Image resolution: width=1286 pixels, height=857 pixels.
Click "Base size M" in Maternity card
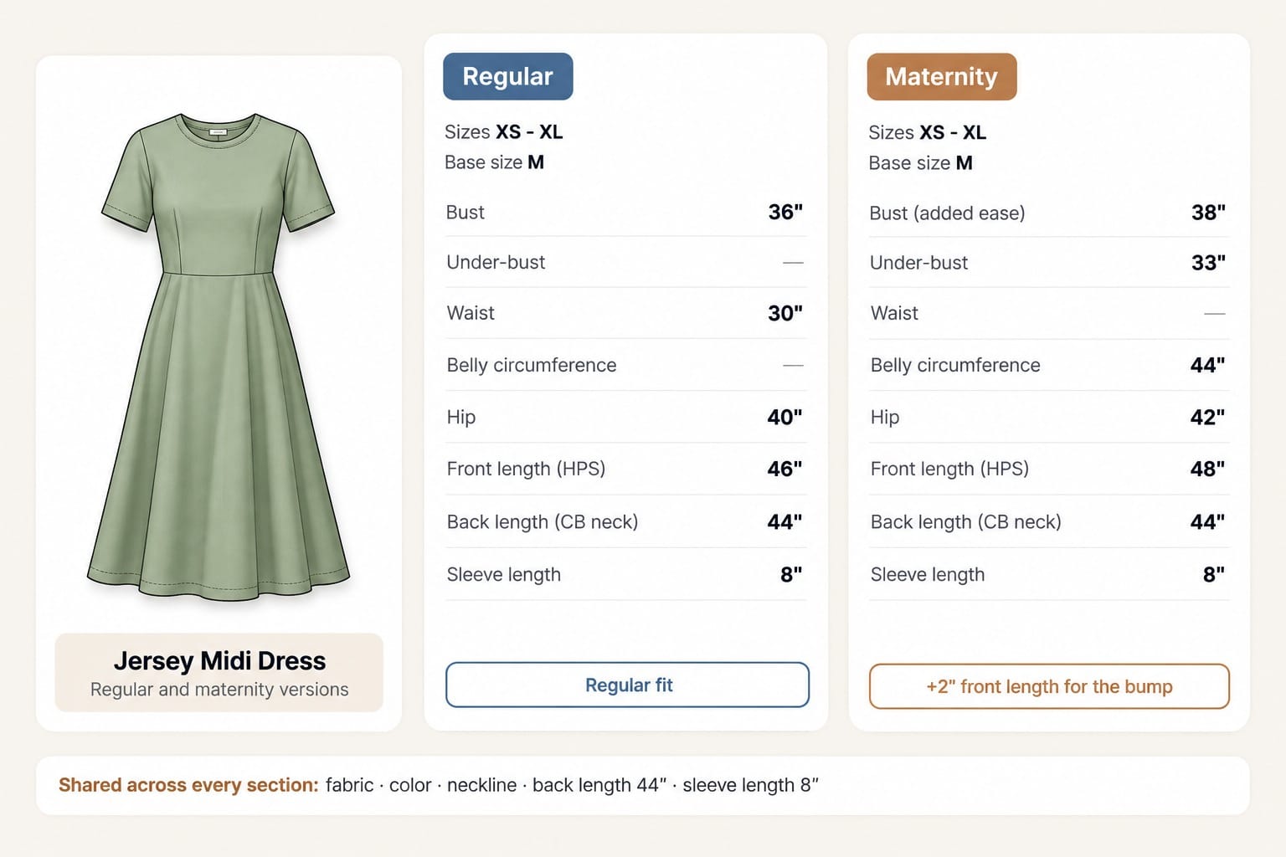click(920, 163)
